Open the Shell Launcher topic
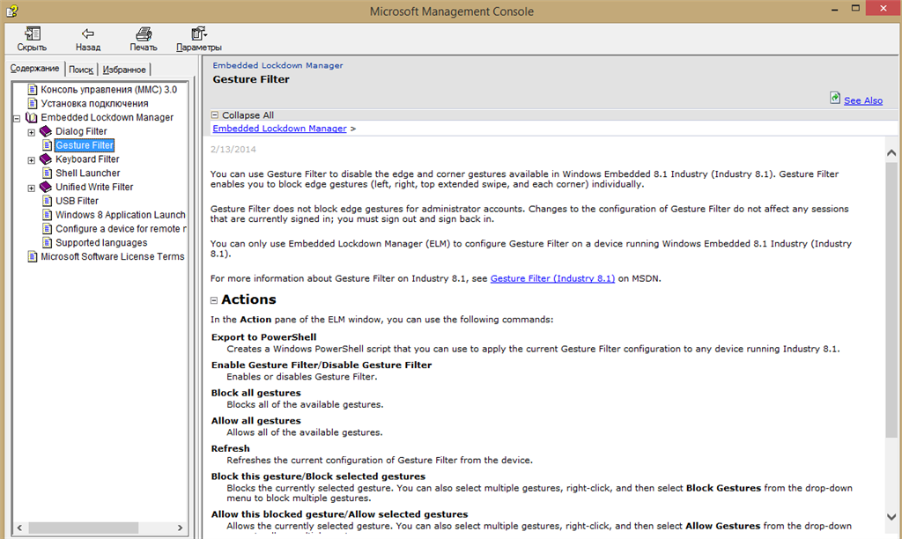Viewport: 902px width, 539px height. click(88, 174)
